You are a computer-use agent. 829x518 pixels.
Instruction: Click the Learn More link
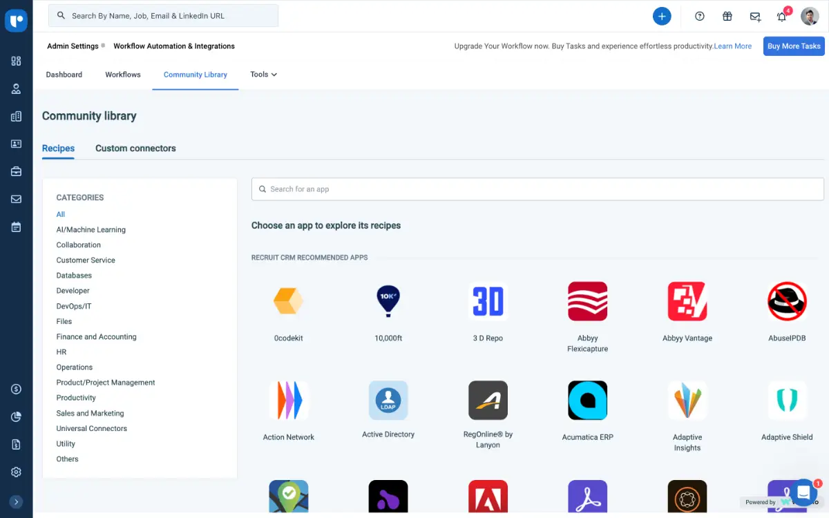click(733, 46)
